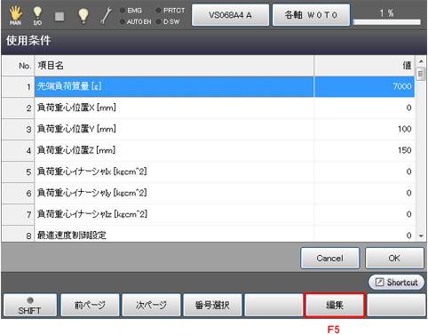
Task: Click the scrollbar up arrow
Action: (x=421, y=61)
